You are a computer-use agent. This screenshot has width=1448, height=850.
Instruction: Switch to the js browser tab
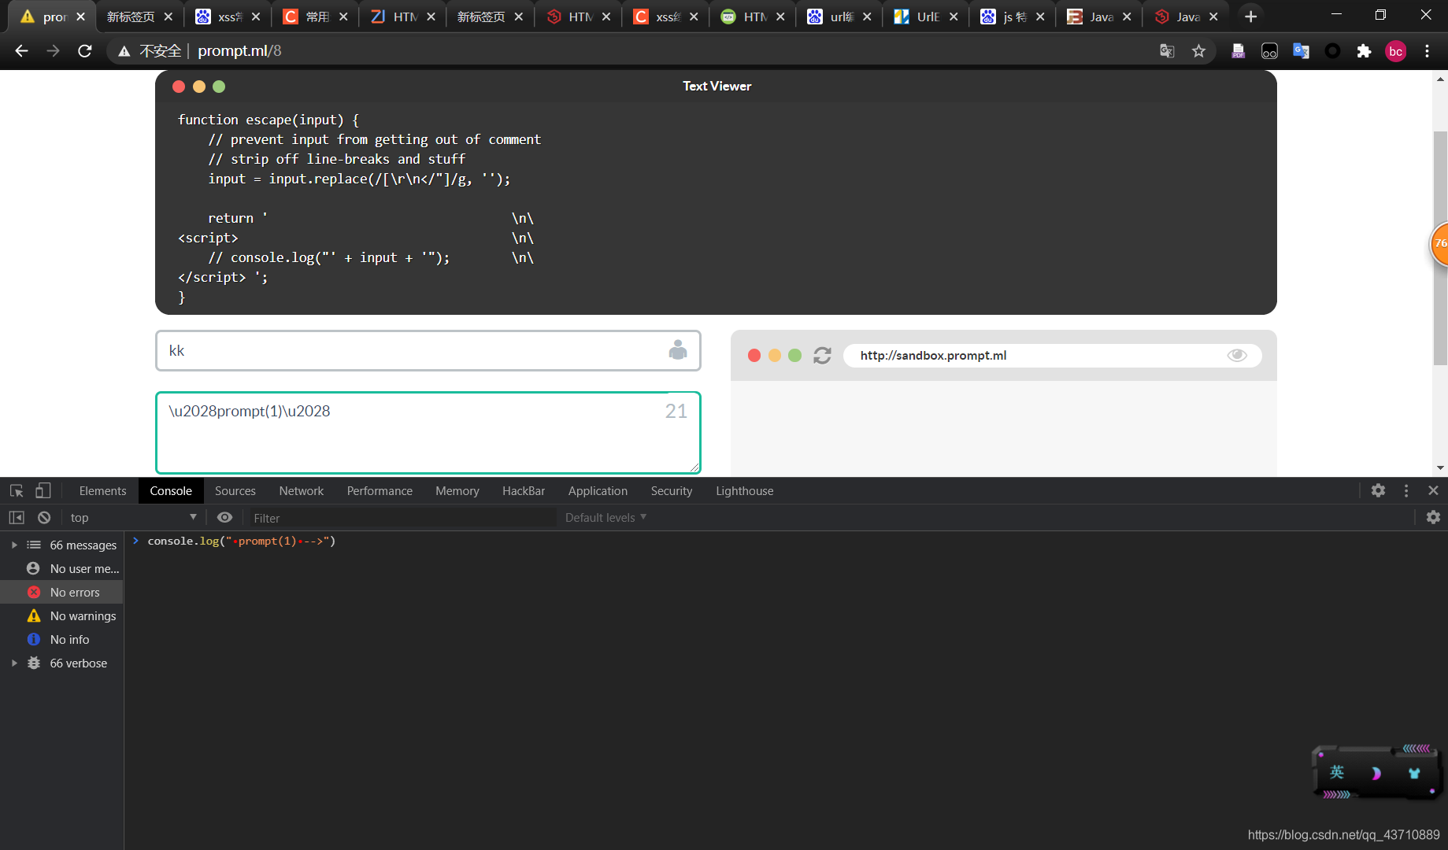(1013, 17)
